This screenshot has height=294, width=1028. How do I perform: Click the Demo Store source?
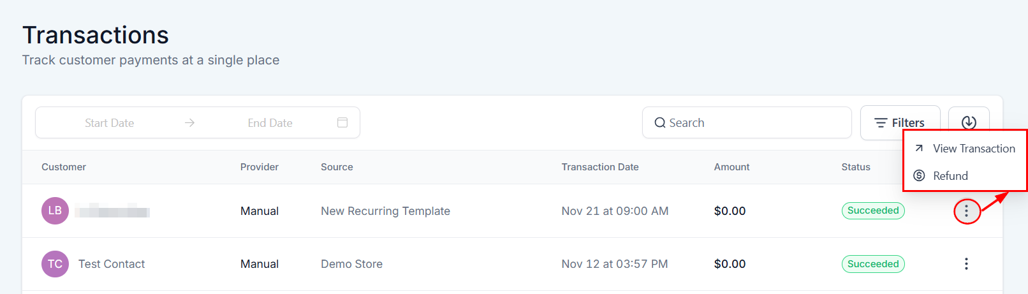pyautogui.click(x=351, y=264)
